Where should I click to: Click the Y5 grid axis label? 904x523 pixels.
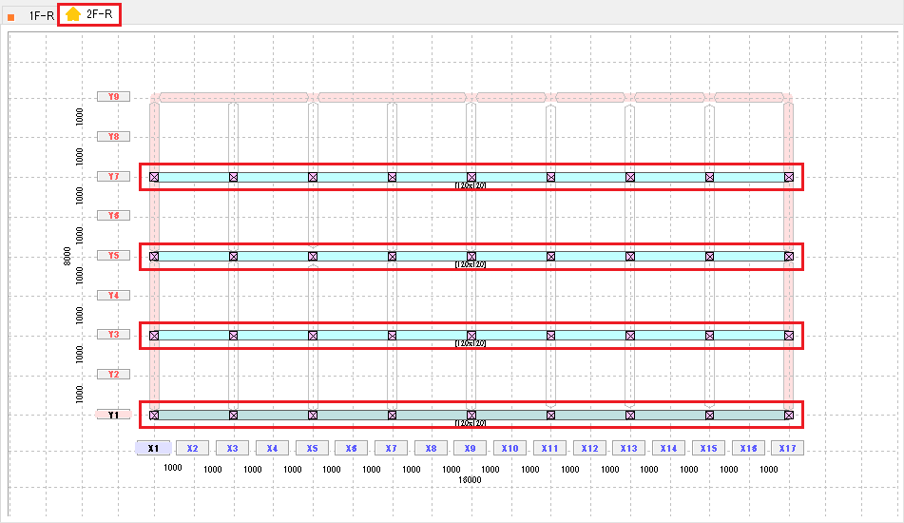pos(113,256)
